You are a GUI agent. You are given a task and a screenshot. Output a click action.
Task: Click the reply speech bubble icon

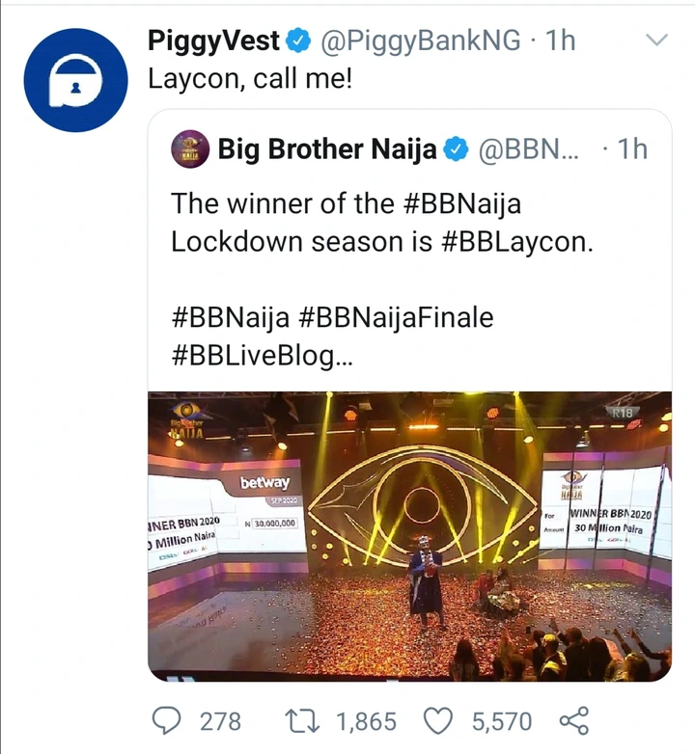pyautogui.click(x=170, y=720)
